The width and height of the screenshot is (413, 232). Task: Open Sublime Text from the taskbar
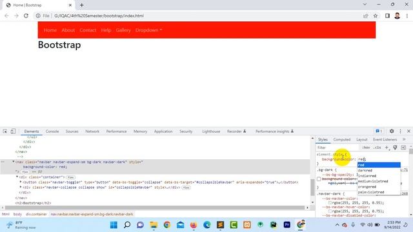(220, 225)
